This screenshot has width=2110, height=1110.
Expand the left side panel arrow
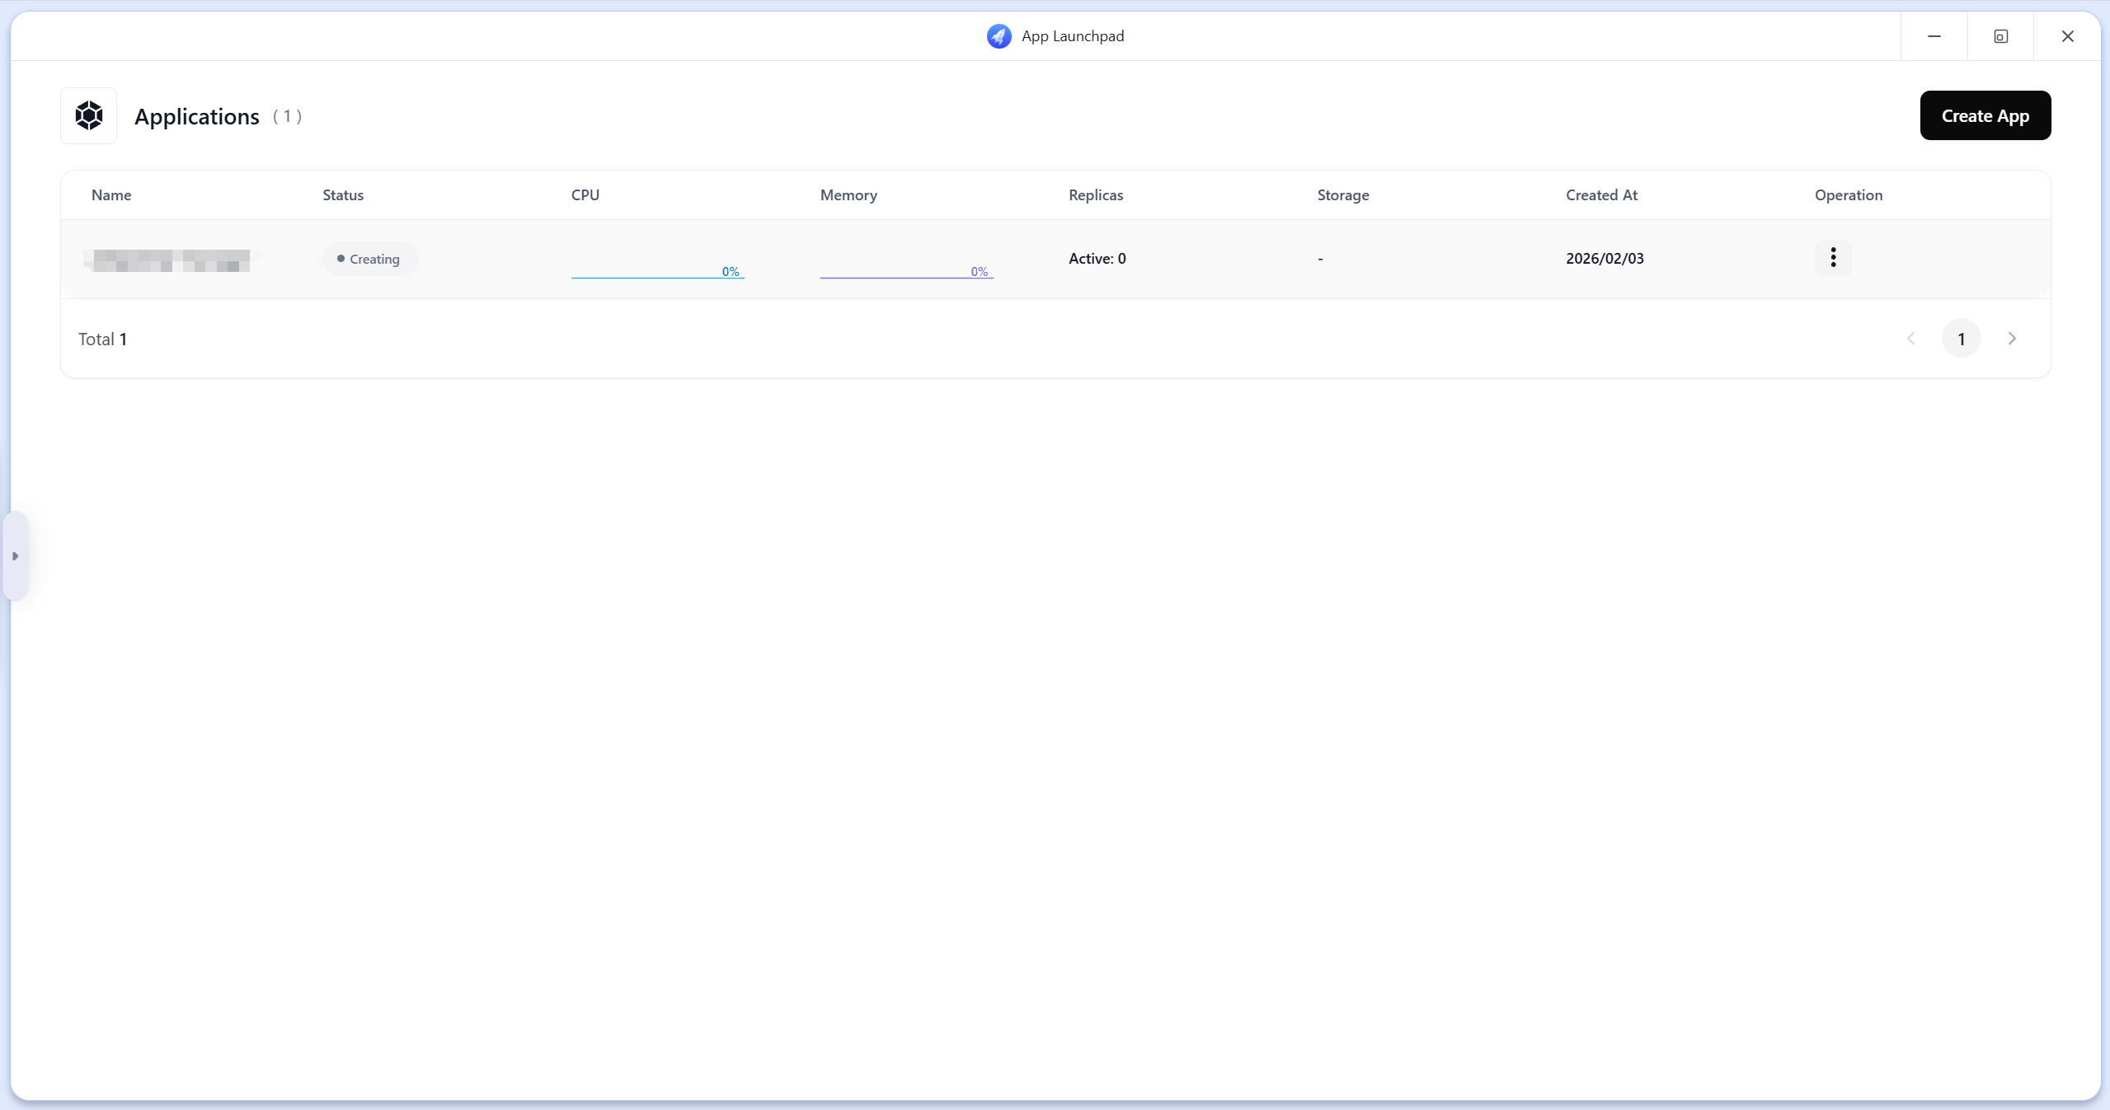coord(16,556)
